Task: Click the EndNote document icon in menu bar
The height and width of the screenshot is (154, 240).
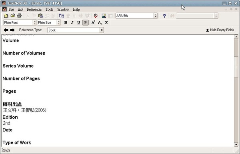Action: coord(4,9)
